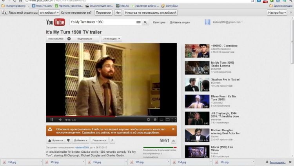The image size is (294, 166).
Task: Enter fullscreen video mode
Action: click(x=174, y=120)
